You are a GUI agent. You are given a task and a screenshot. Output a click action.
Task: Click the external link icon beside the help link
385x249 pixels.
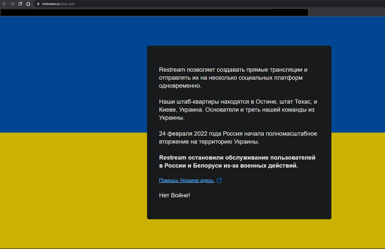pyautogui.click(x=219, y=180)
